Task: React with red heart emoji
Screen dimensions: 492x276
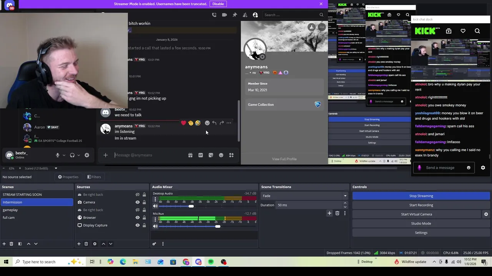Action: tap(183, 123)
